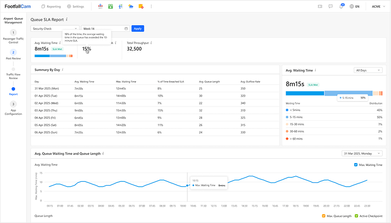Go to step 2 Post Review
Viewport: 391px width, 223px height.
13,54
